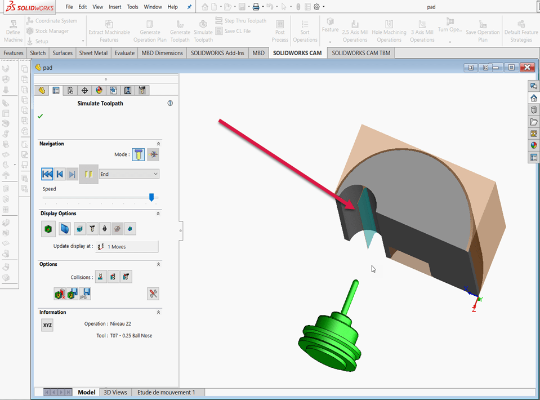
Task: Open the ConfigurationManager panel tab
Action: [x=70, y=90]
